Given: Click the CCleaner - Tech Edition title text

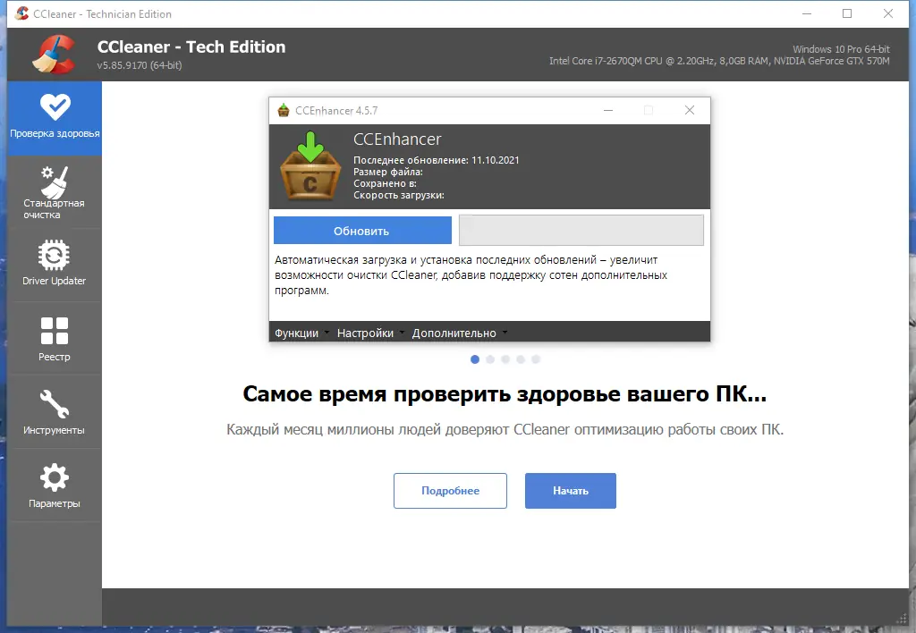Looking at the screenshot, I should (x=191, y=46).
